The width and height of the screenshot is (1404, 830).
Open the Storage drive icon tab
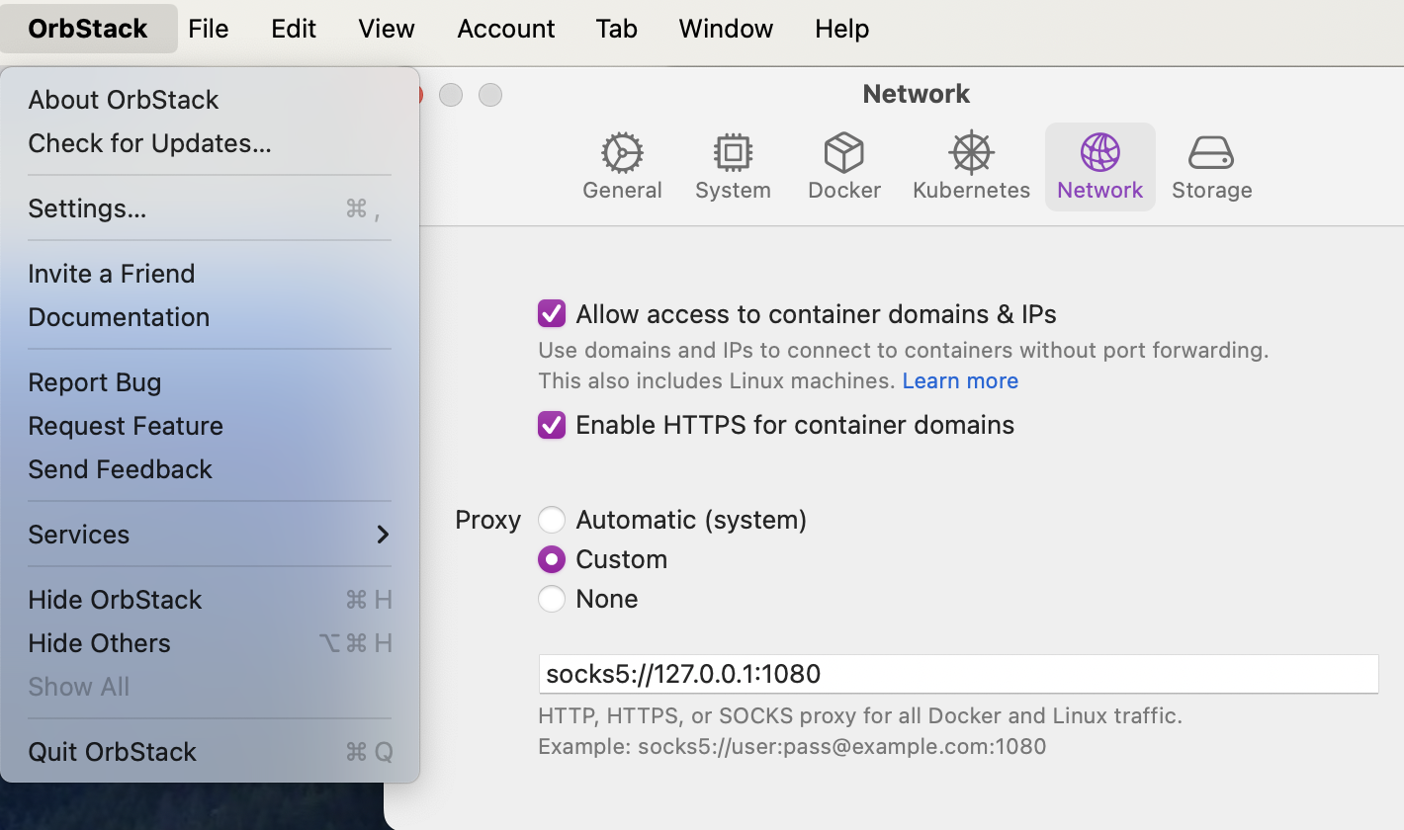tap(1211, 153)
